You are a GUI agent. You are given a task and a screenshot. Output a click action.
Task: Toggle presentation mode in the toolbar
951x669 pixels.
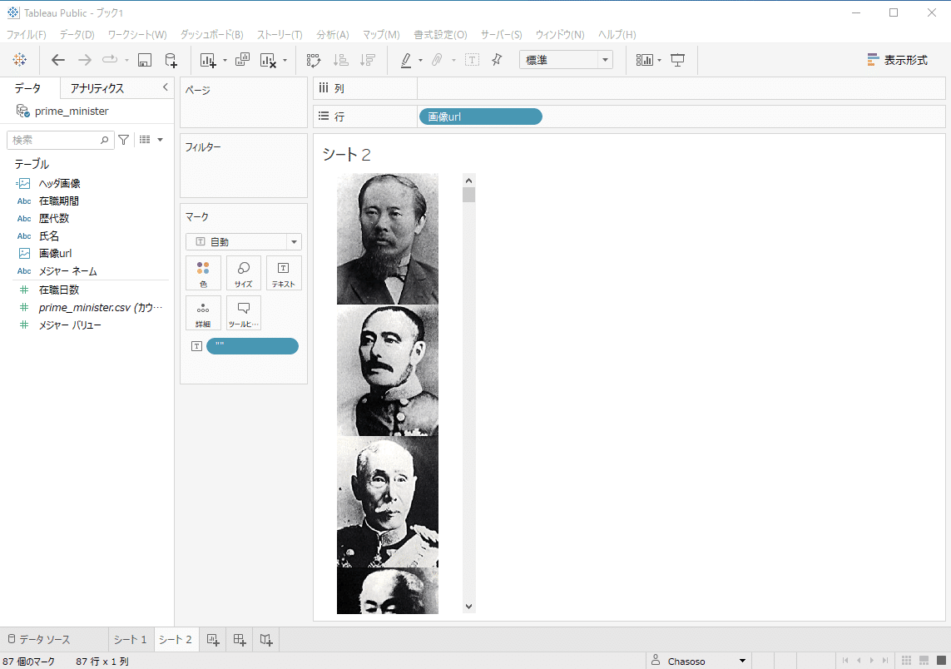(678, 60)
